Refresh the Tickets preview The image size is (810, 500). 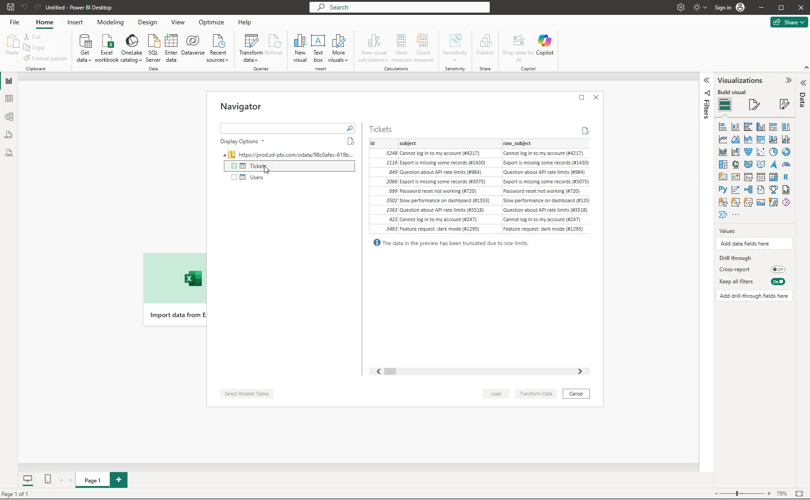coord(585,131)
